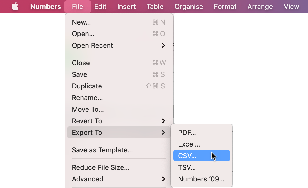Open the View menu

(291, 6)
